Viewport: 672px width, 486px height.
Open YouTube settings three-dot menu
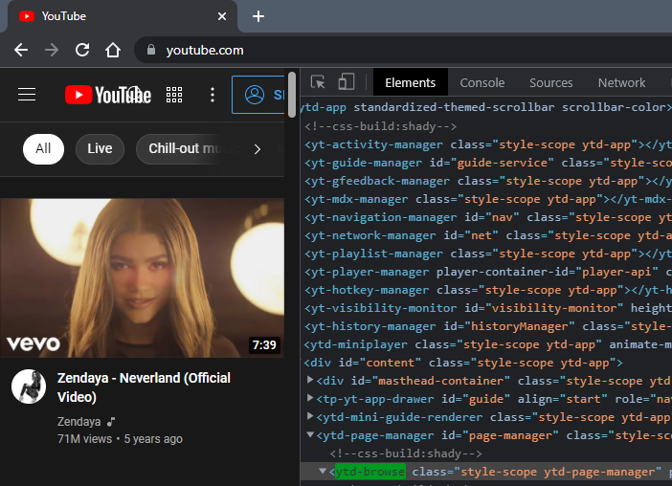coord(213,95)
